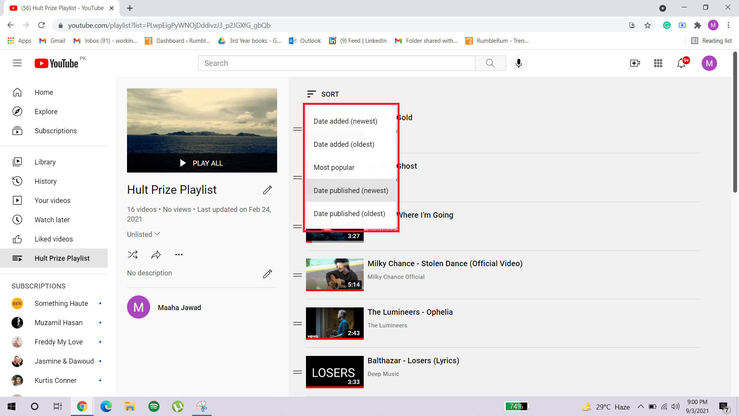739x416 pixels.
Task: Open Grammarly extension icon
Action: (x=667, y=25)
